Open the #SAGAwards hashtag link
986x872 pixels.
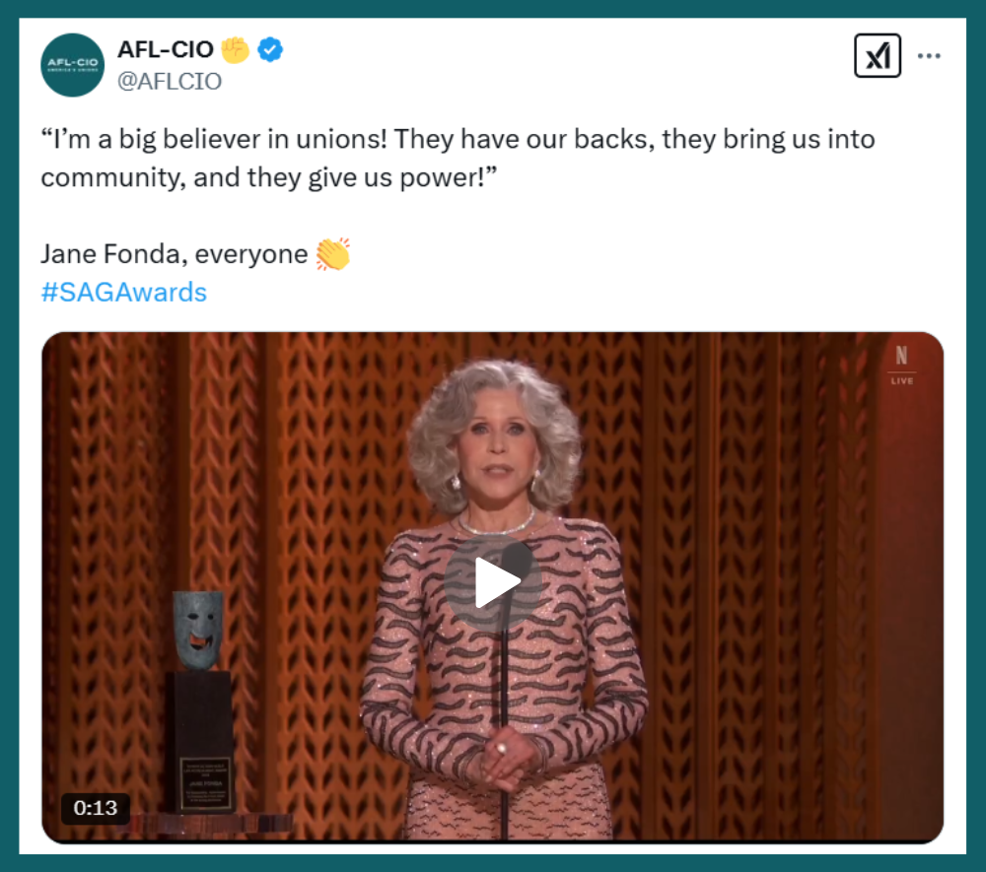[124, 292]
